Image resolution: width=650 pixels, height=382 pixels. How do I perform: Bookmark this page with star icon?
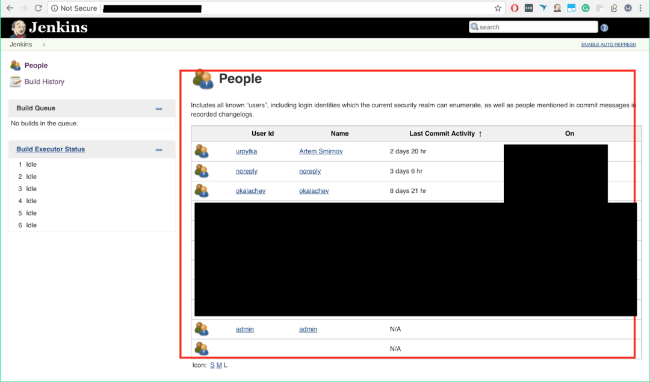498,8
